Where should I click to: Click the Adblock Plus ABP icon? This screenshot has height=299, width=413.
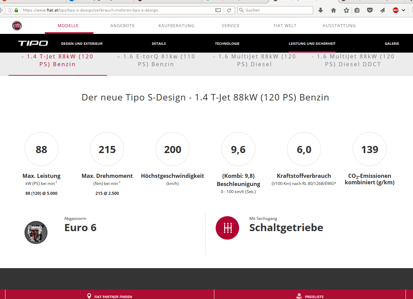coord(396,10)
